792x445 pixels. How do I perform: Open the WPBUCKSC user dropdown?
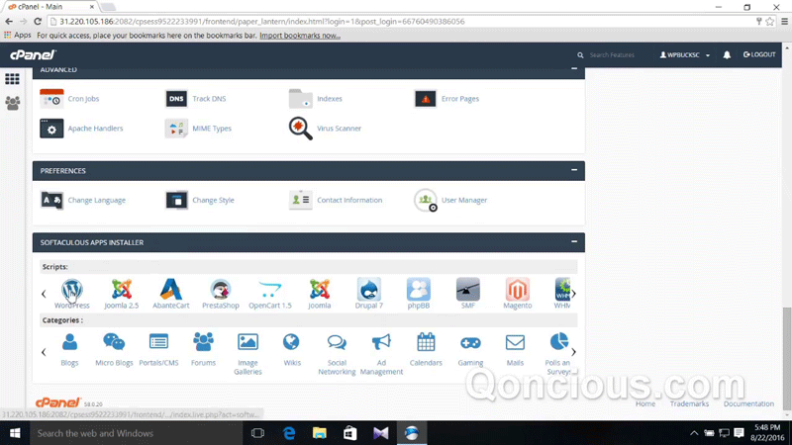coord(685,55)
